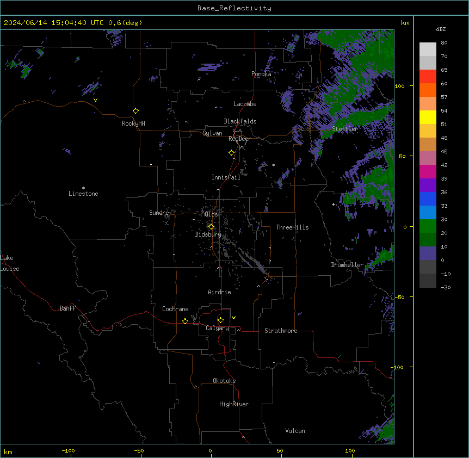Click the white asterisk east of Innisfail
Viewport: 469px width, 458px height.
[x=273, y=165]
